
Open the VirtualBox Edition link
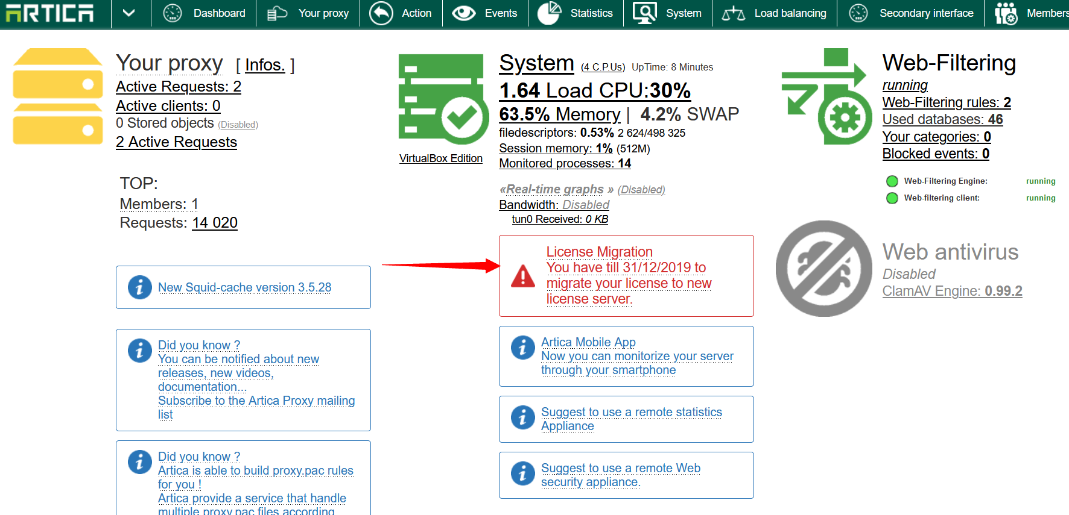pos(441,158)
